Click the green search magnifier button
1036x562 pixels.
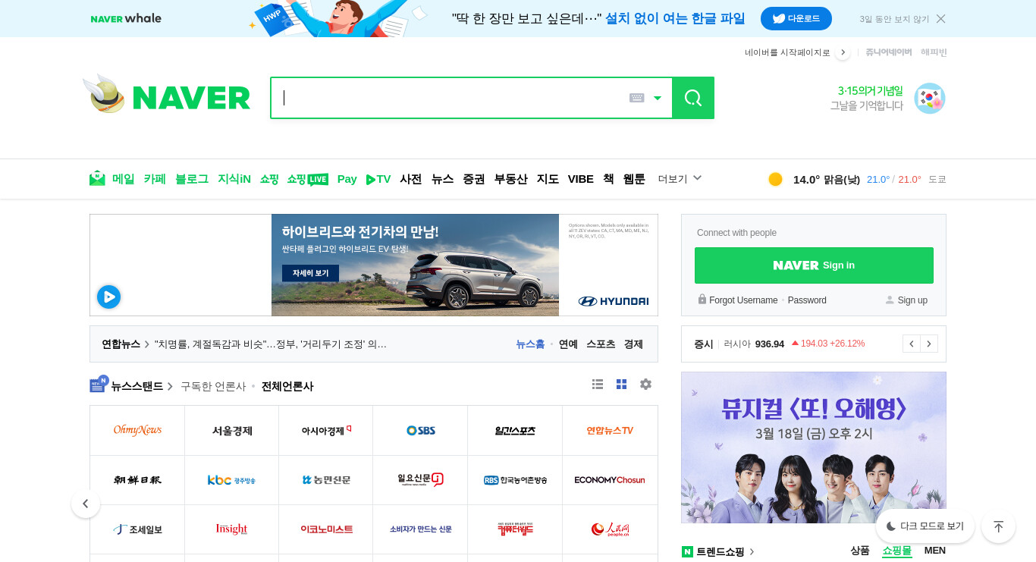693,98
